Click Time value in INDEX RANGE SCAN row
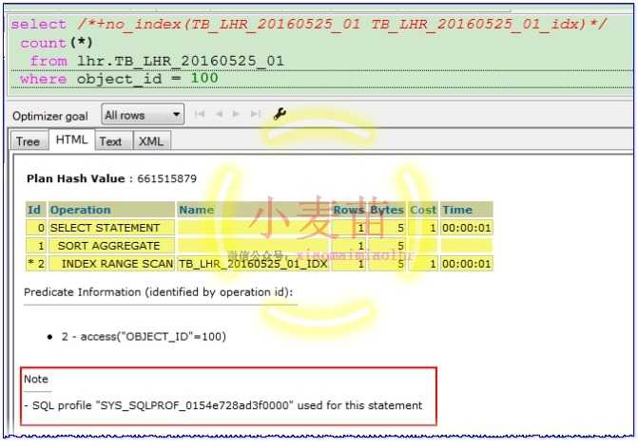Image resolution: width=638 pixels, height=447 pixels. coord(466,264)
